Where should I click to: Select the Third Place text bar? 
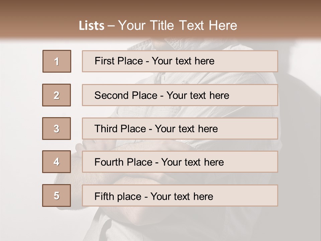coord(180,129)
